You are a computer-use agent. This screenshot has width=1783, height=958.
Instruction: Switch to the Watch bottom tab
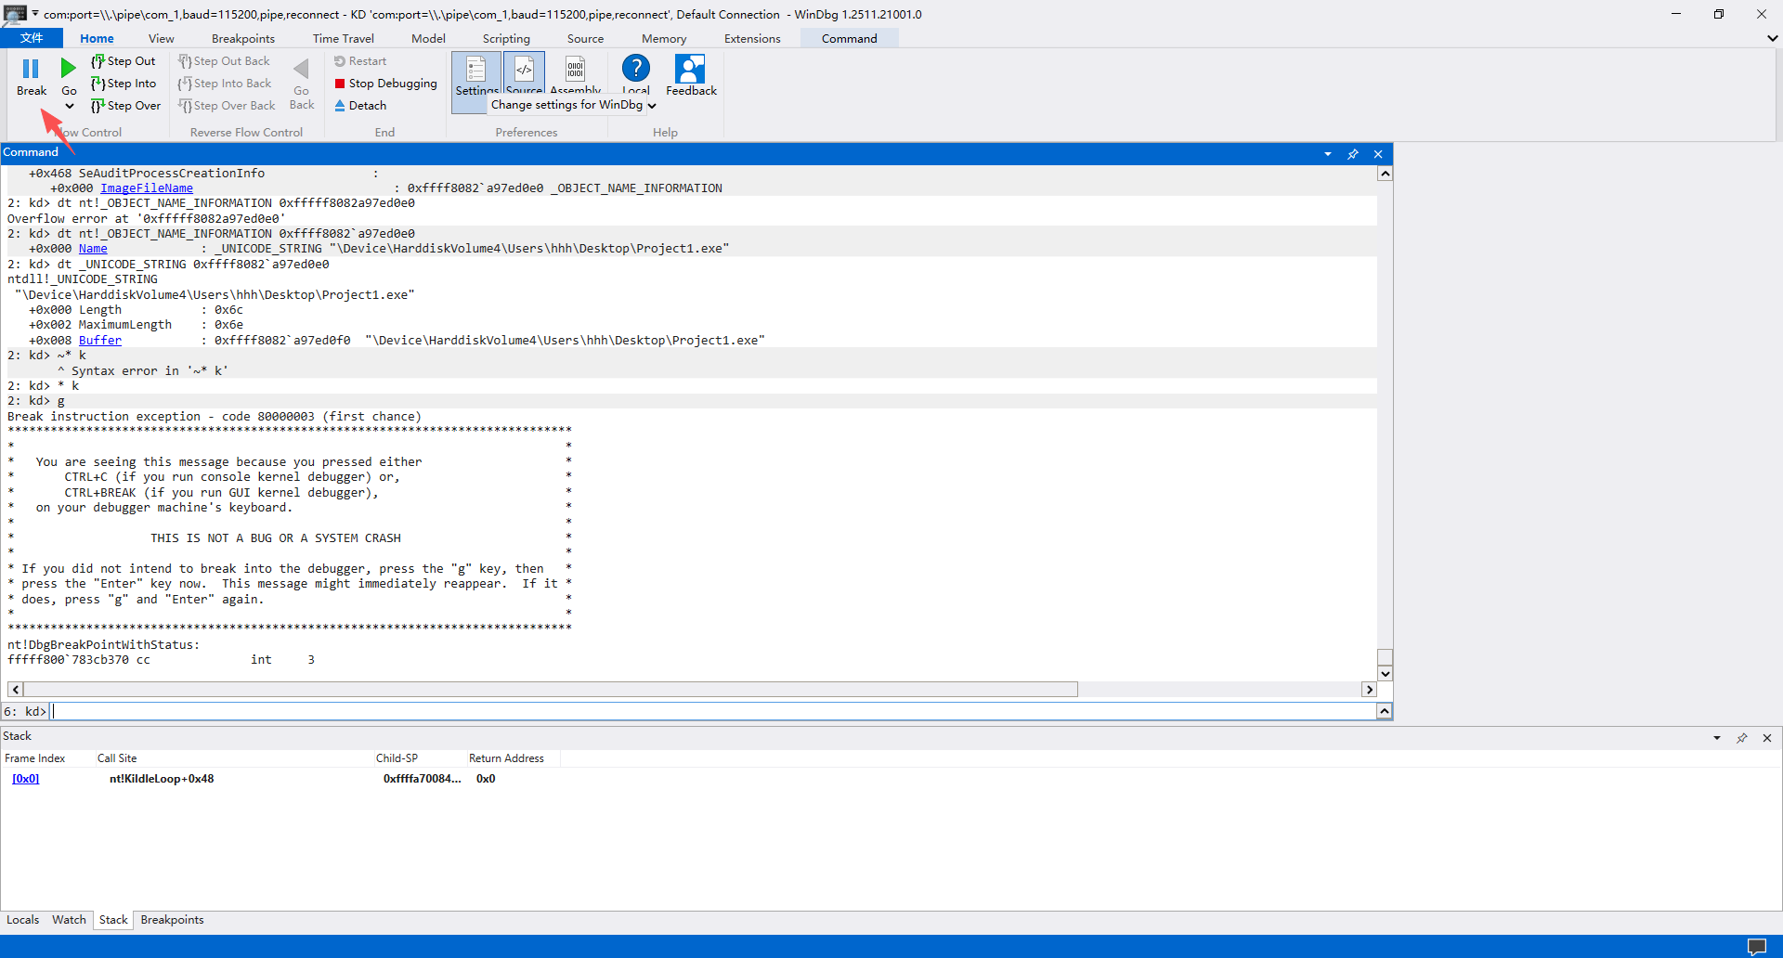click(x=69, y=920)
